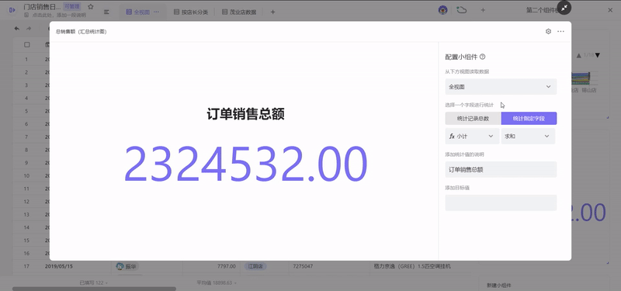Click 点击此处，添加一段说明 description text
The image size is (621, 291).
click(59, 15)
